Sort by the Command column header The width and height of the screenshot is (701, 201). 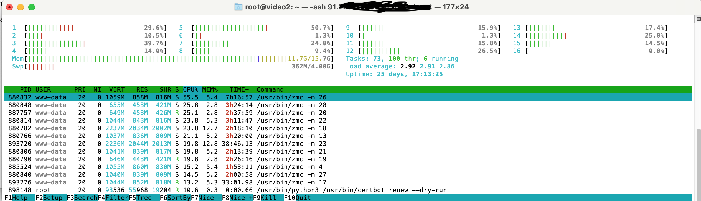tap(270, 89)
